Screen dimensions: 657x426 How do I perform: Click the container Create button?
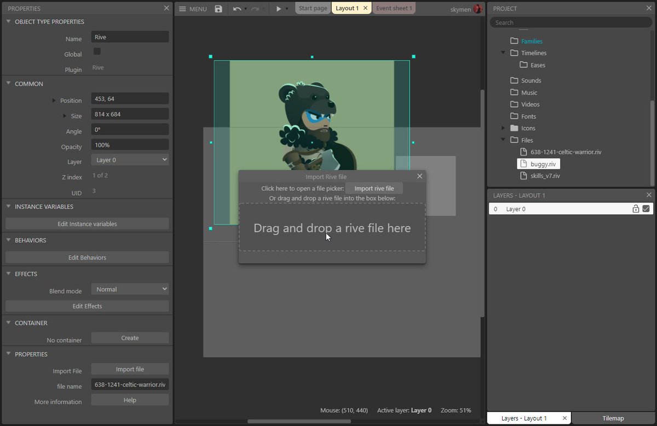point(130,338)
